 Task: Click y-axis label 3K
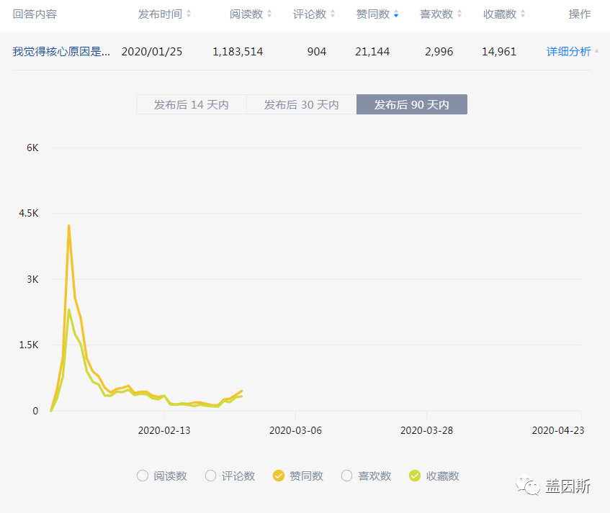pos(32,279)
